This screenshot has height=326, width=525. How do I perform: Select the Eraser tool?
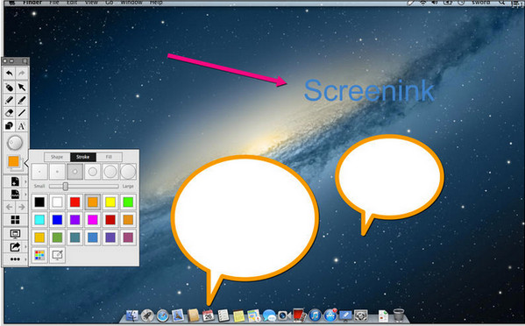coord(10,113)
